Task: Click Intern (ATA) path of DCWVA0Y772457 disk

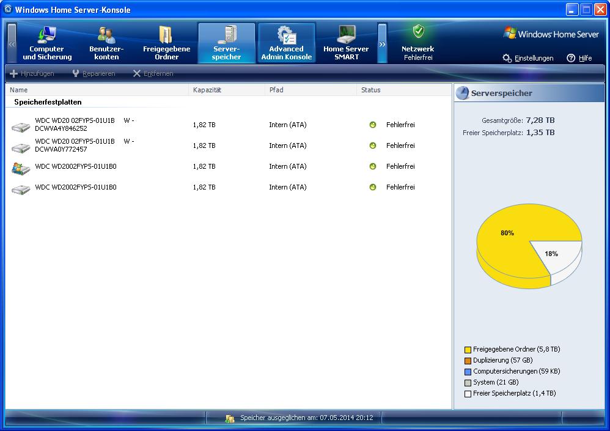Action: tap(288, 146)
